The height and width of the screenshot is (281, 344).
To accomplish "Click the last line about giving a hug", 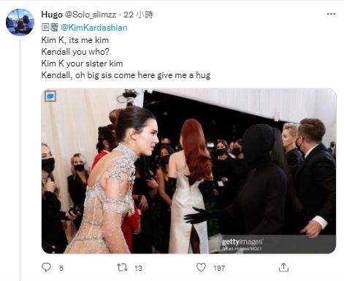I will 126,75.
